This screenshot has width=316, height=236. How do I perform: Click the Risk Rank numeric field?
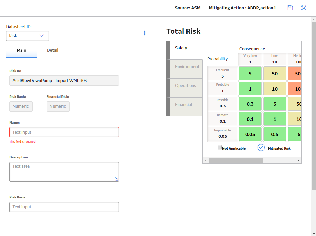pyautogui.click(x=21, y=106)
